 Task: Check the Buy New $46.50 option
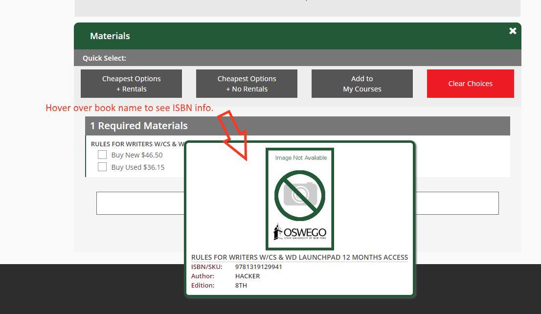tap(102, 155)
